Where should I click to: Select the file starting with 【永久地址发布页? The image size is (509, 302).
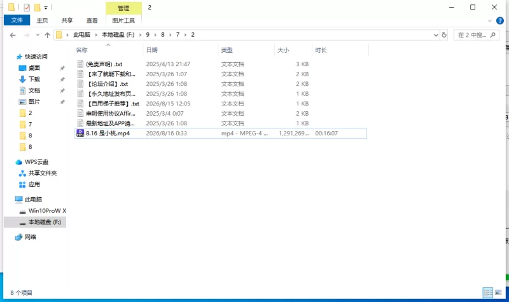111,93
